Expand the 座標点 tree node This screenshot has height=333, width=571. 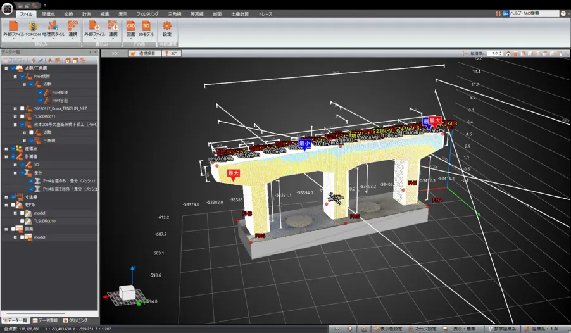pyautogui.click(x=6, y=149)
